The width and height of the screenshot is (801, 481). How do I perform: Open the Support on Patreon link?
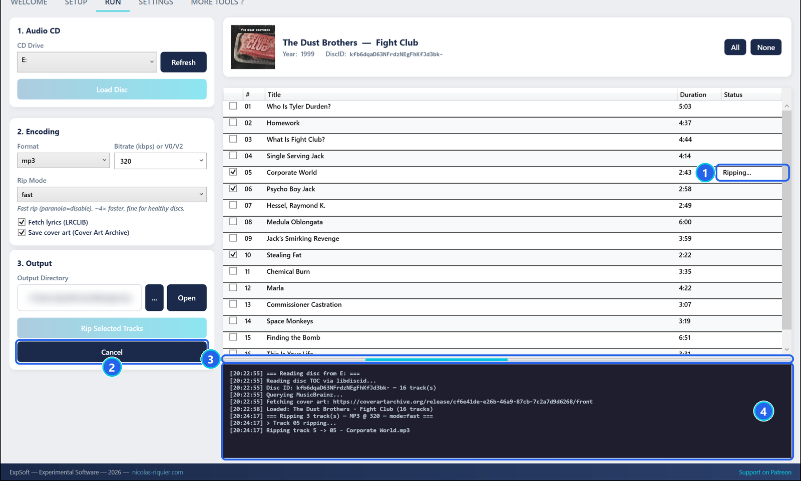pyautogui.click(x=765, y=472)
